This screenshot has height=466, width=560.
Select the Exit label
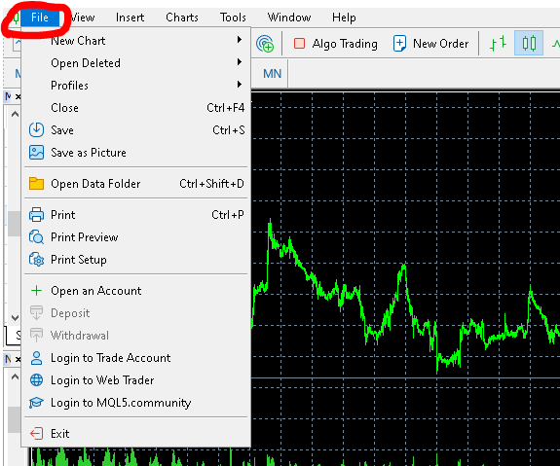click(x=60, y=434)
